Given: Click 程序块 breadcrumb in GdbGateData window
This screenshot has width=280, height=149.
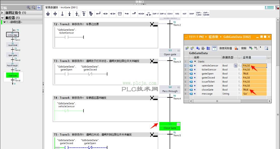Looking at the screenshot, I should click(213, 37).
